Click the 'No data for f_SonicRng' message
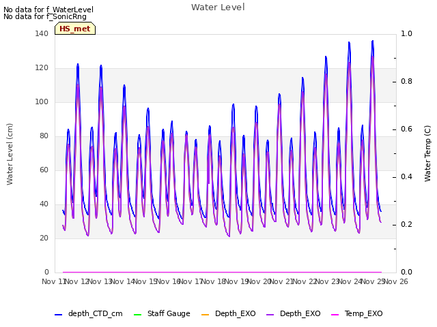This screenshot has width=437, height=327. click(x=45, y=16)
